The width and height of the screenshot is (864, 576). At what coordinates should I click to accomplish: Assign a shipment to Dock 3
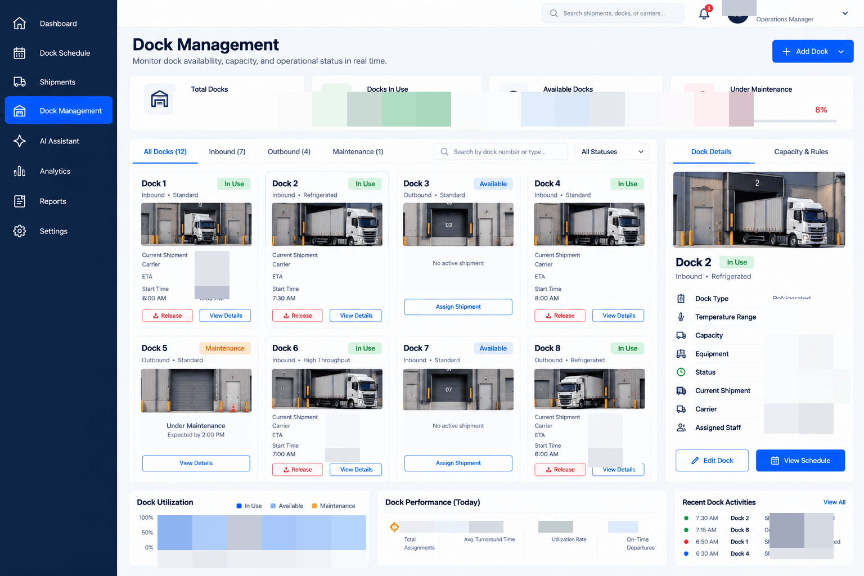point(458,307)
